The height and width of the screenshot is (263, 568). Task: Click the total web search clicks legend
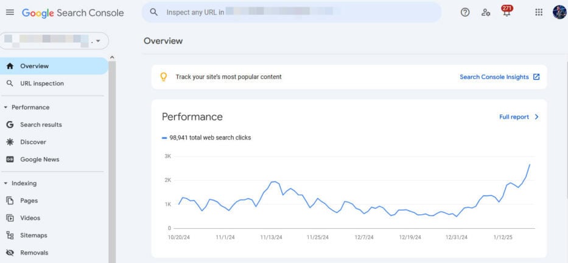[x=206, y=138]
